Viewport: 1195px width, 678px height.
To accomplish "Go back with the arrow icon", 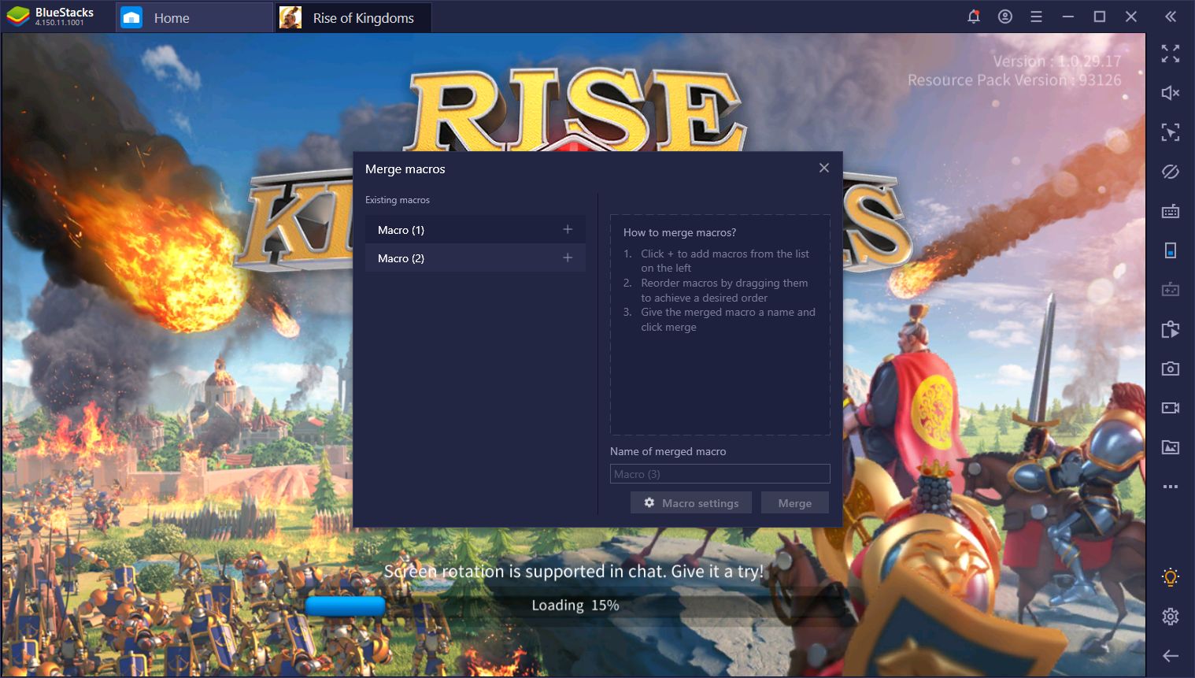I will pyautogui.click(x=1171, y=656).
